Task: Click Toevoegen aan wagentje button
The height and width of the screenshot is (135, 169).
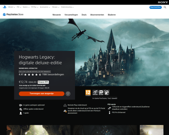Action: pos(42,94)
